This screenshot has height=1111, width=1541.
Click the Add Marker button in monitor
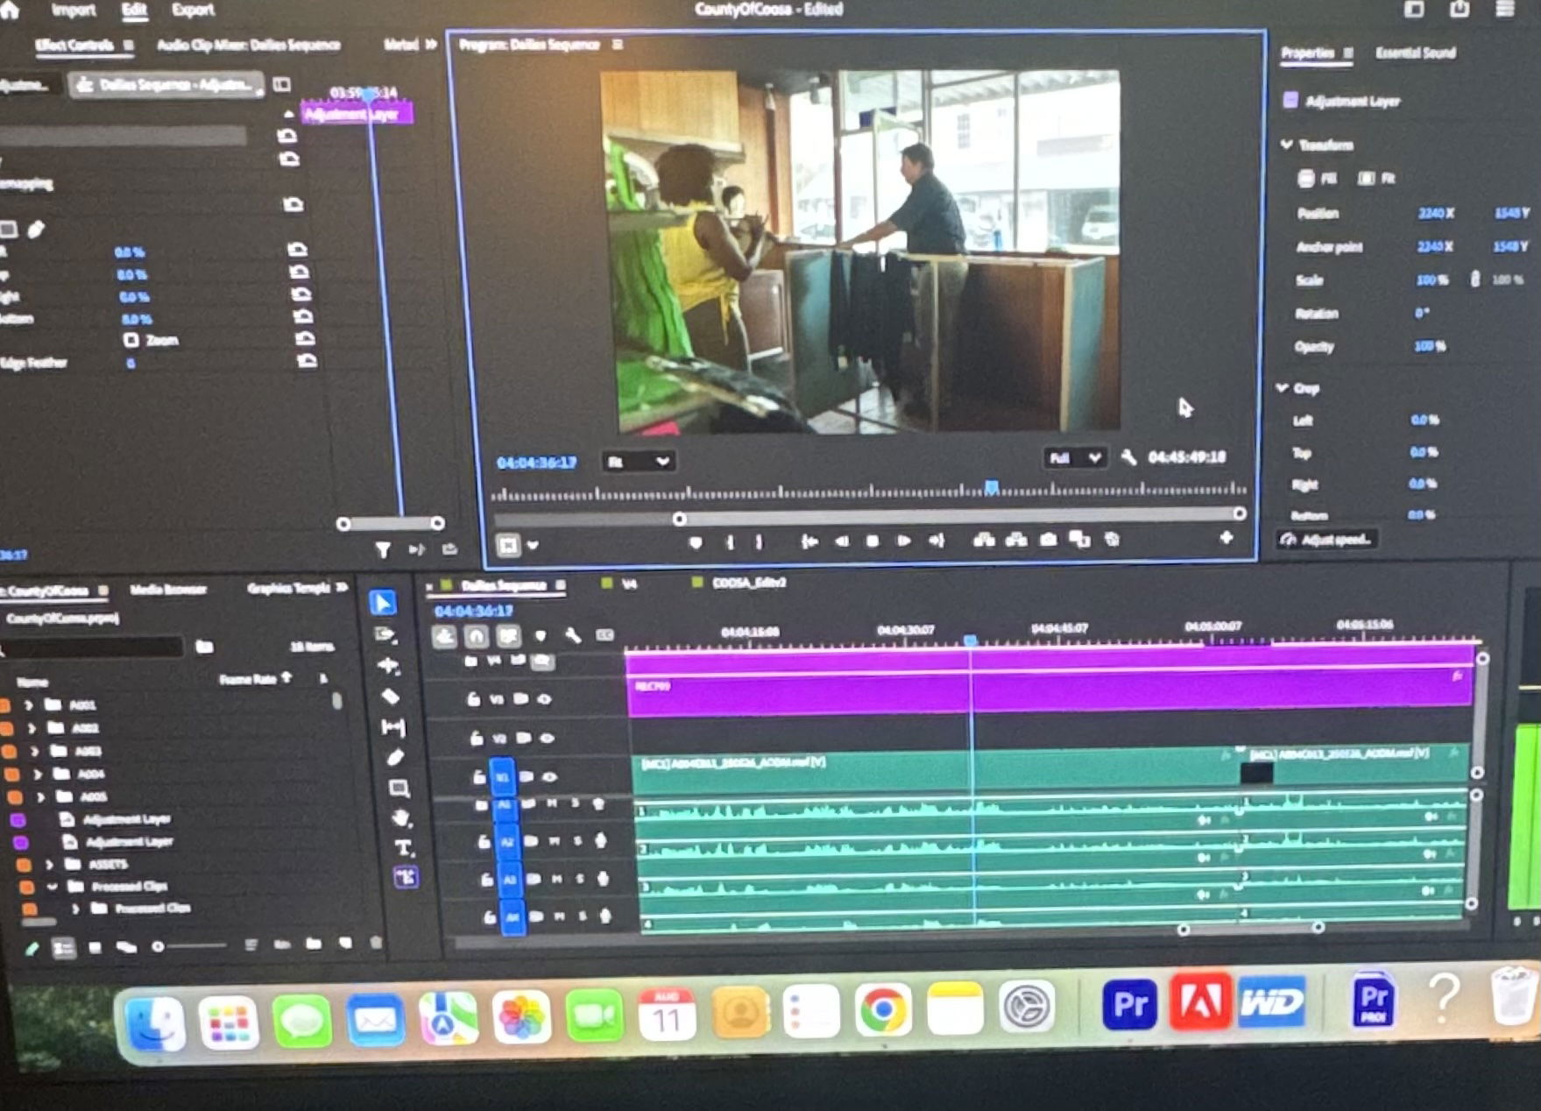[696, 543]
